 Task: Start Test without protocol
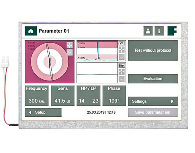click(153, 51)
